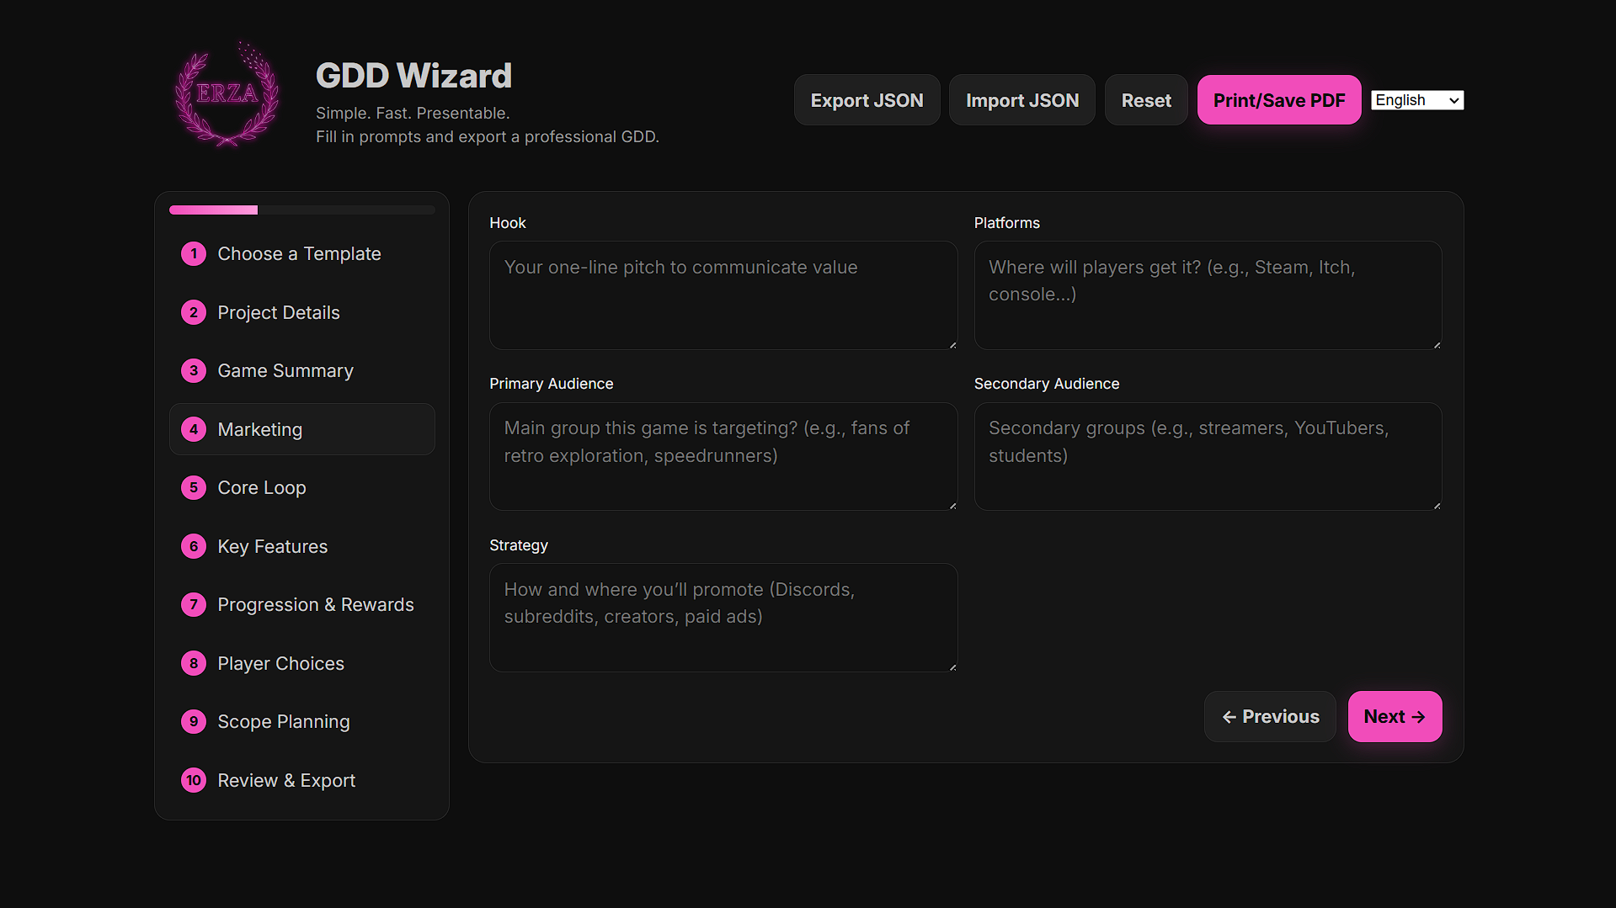Go to Next step
1616x908 pixels.
pyautogui.click(x=1395, y=717)
